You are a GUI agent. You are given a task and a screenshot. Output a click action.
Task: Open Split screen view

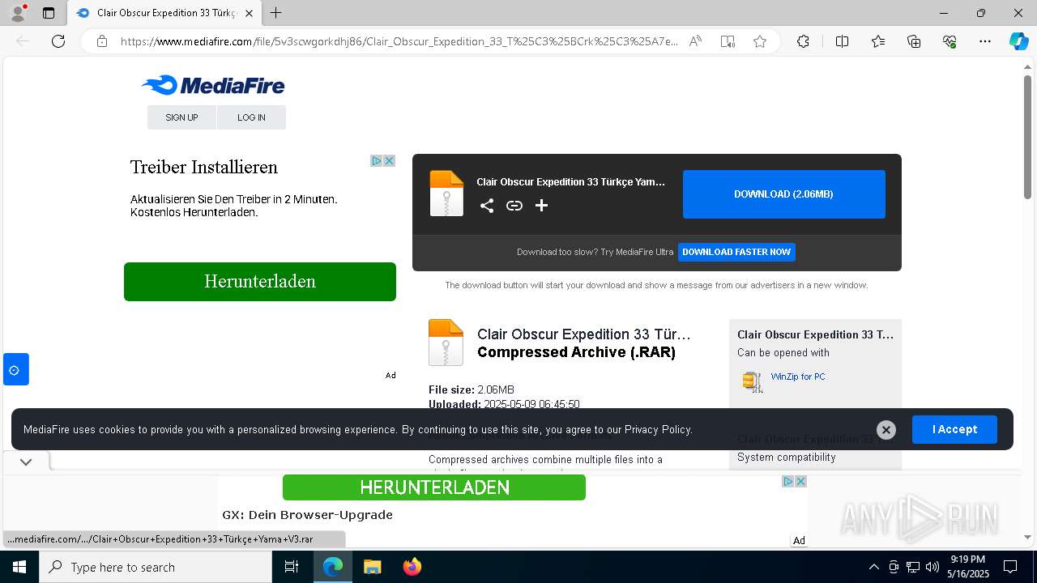(842, 41)
